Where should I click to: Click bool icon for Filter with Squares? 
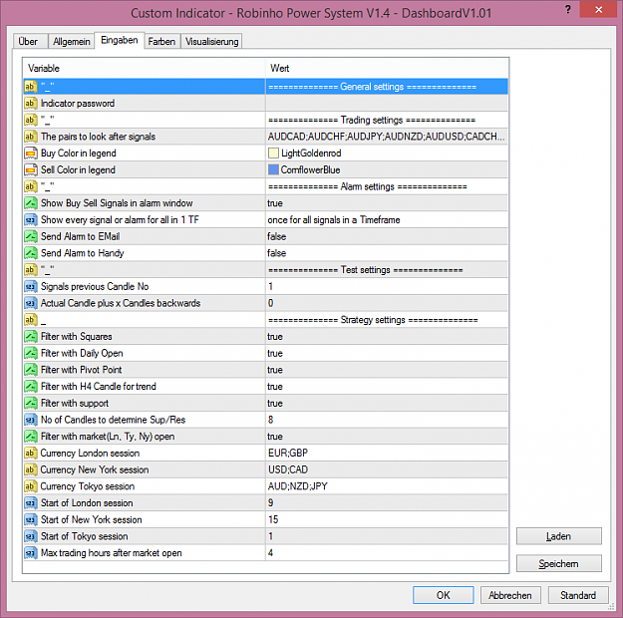point(31,337)
